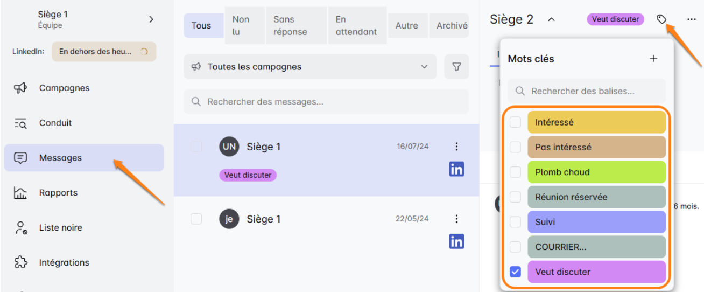Go to Liste noire in sidebar
The height and width of the screenshot is (292, 704).
pos(60,227)
